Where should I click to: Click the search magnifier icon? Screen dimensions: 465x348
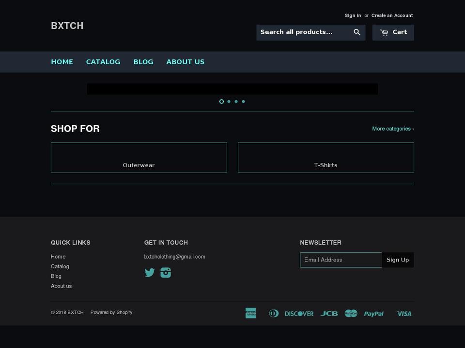357,32
